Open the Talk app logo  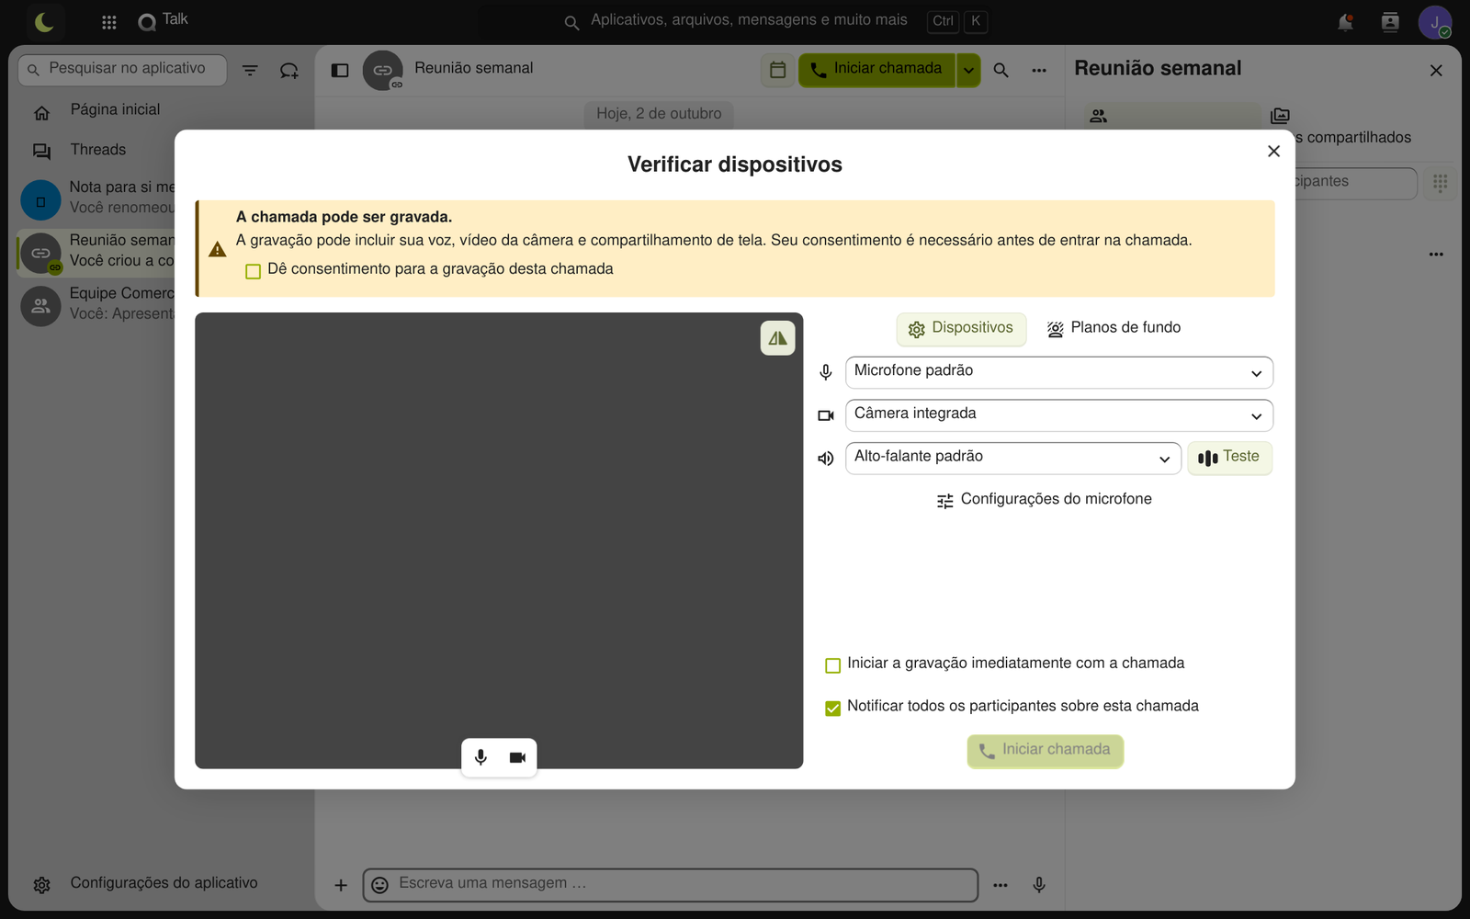[163, 20]
